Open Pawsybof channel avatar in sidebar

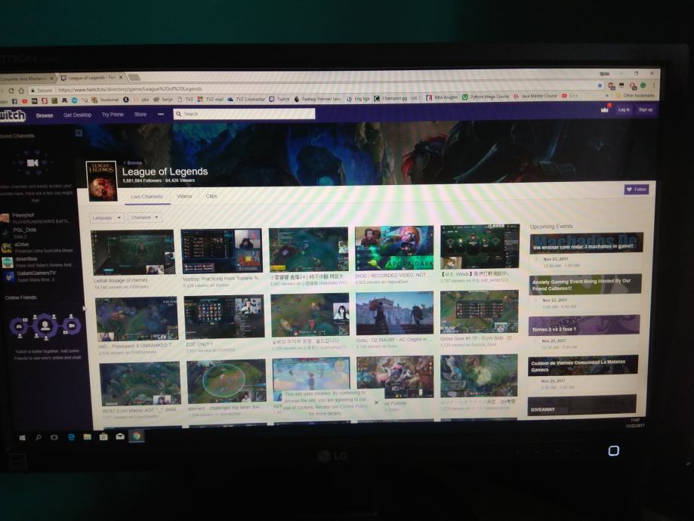coord(5,217)
